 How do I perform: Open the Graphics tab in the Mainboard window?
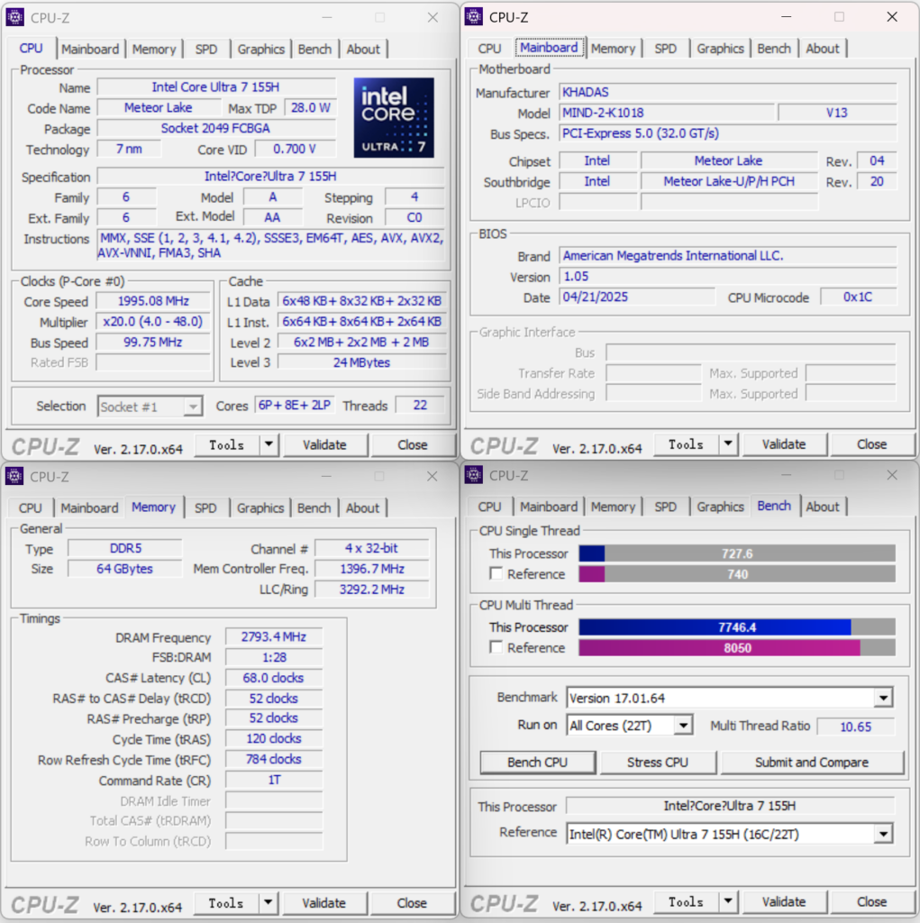[720, 49]
